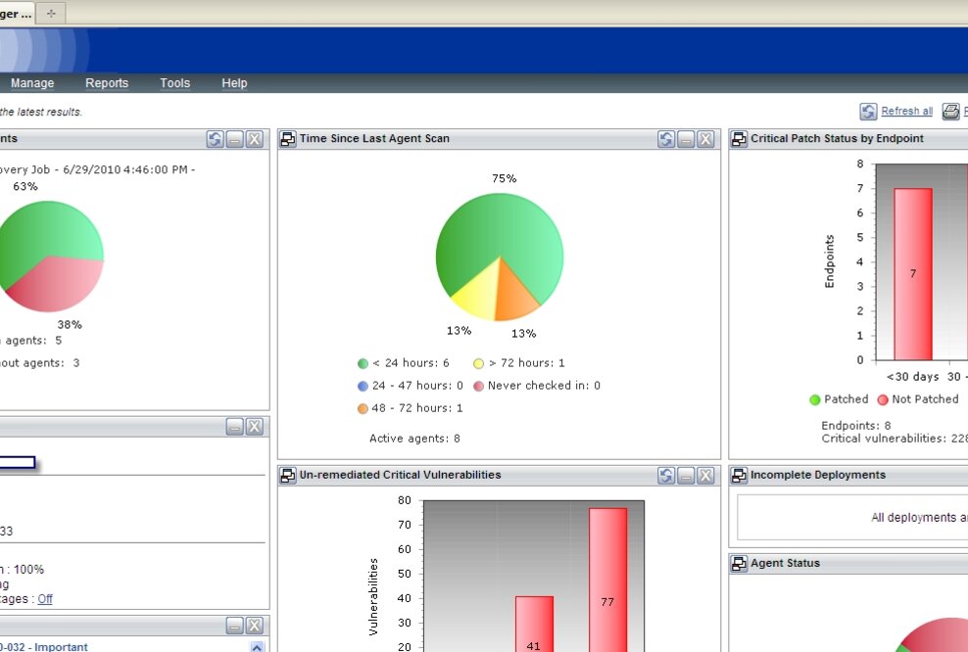The height and width of the screenshot is (652, 968).
Task: Open the Reports menu
Action: pyautogui.click(x=107, y=83)
